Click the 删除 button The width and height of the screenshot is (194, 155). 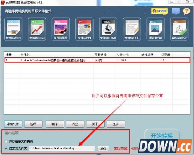(55, 124)
